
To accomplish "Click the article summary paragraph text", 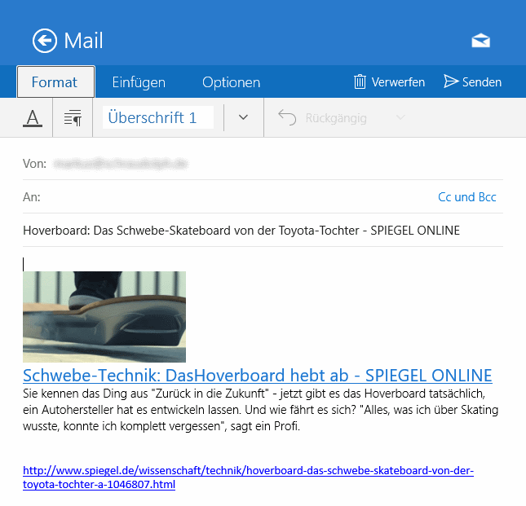I will pyautogui.click(x=260, y=410).
